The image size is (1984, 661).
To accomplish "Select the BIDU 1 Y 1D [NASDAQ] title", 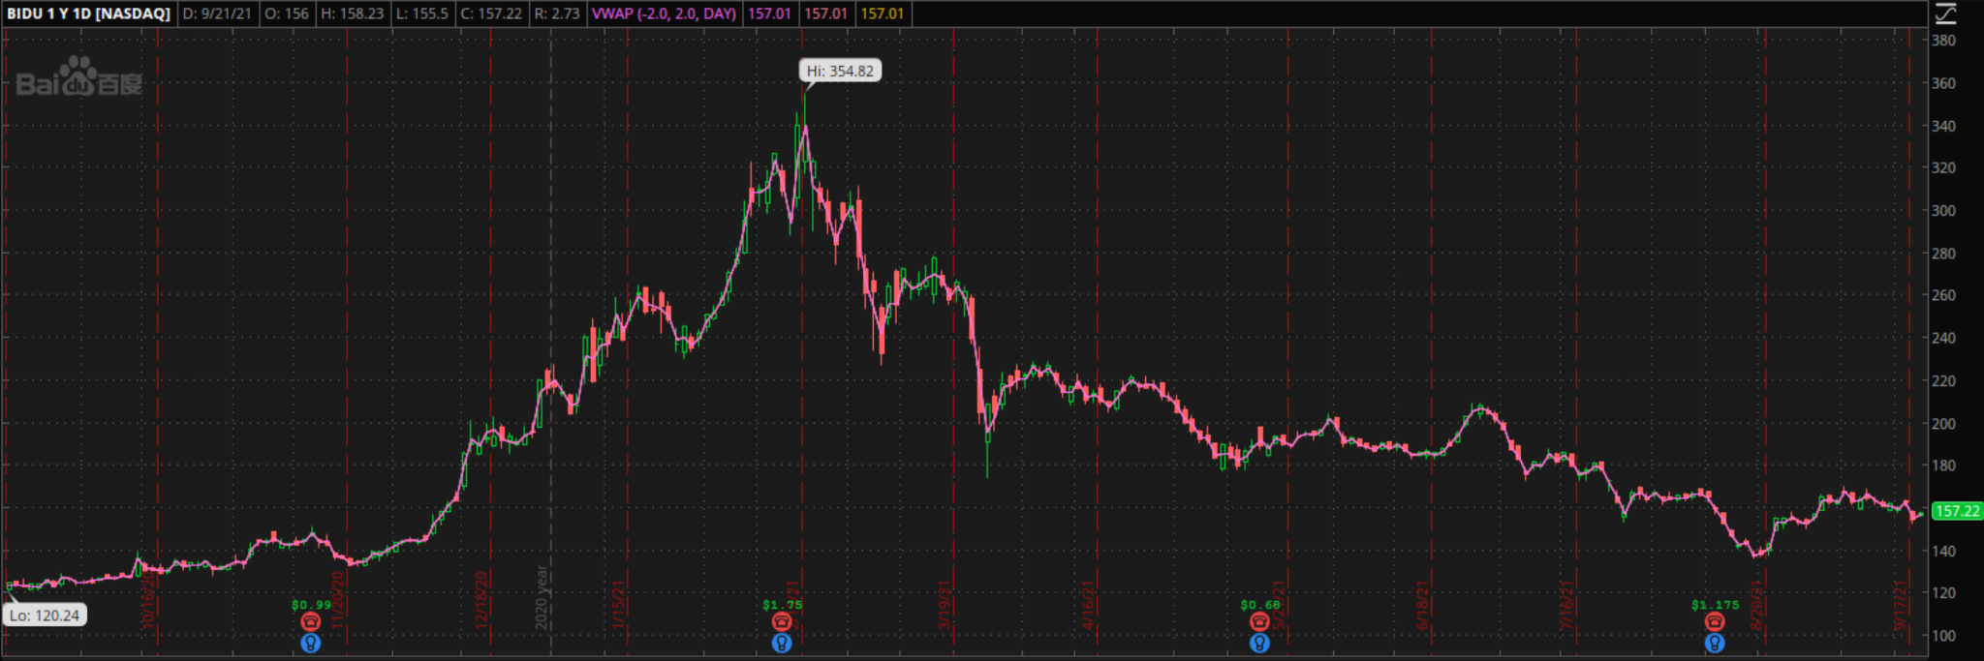I will (x=88, y=14).
